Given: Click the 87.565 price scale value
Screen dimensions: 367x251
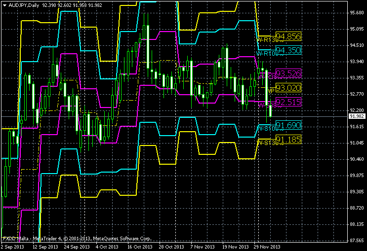Looking at the screenshot, I should tap(357, 241).
